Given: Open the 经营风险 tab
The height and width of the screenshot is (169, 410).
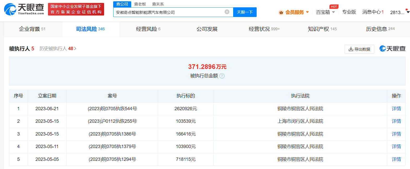Looking at the screenshot, I should [x=148, y=29].
